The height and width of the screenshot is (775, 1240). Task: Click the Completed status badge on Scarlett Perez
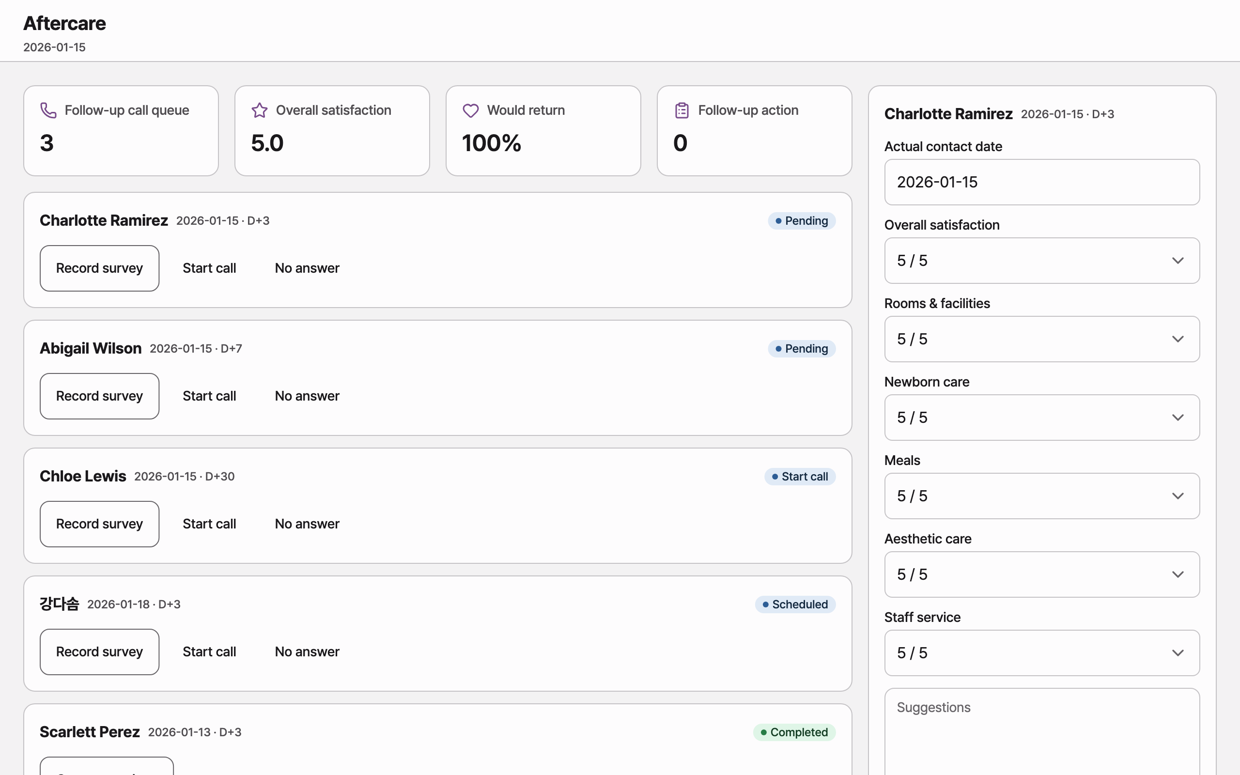[794, 732]
